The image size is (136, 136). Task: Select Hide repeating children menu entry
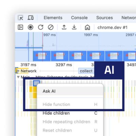(x=70, y=122)
